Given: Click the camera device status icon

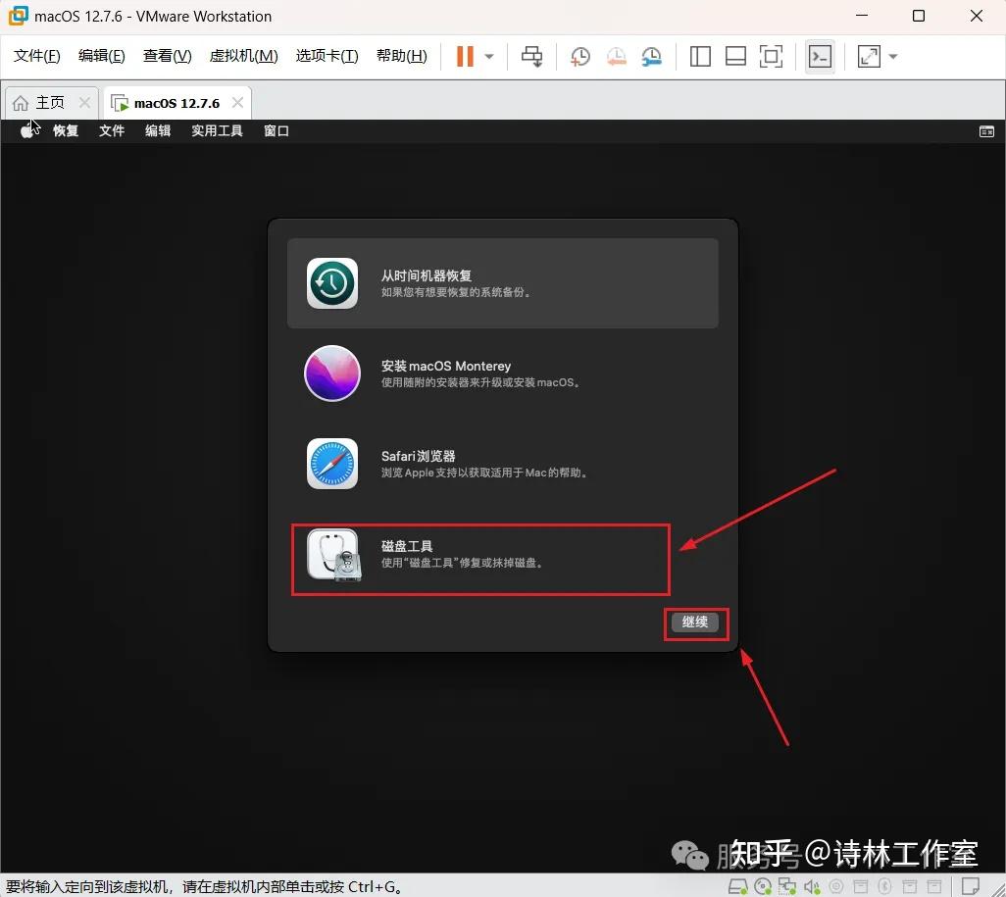Looking at the screenshot, I should coord(836,887).
